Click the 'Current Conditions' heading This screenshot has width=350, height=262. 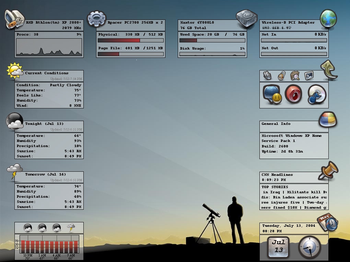tap(47, 73)
